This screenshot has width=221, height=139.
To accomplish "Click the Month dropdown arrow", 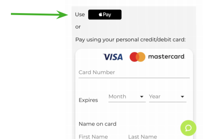I will (x=142, y=97).
